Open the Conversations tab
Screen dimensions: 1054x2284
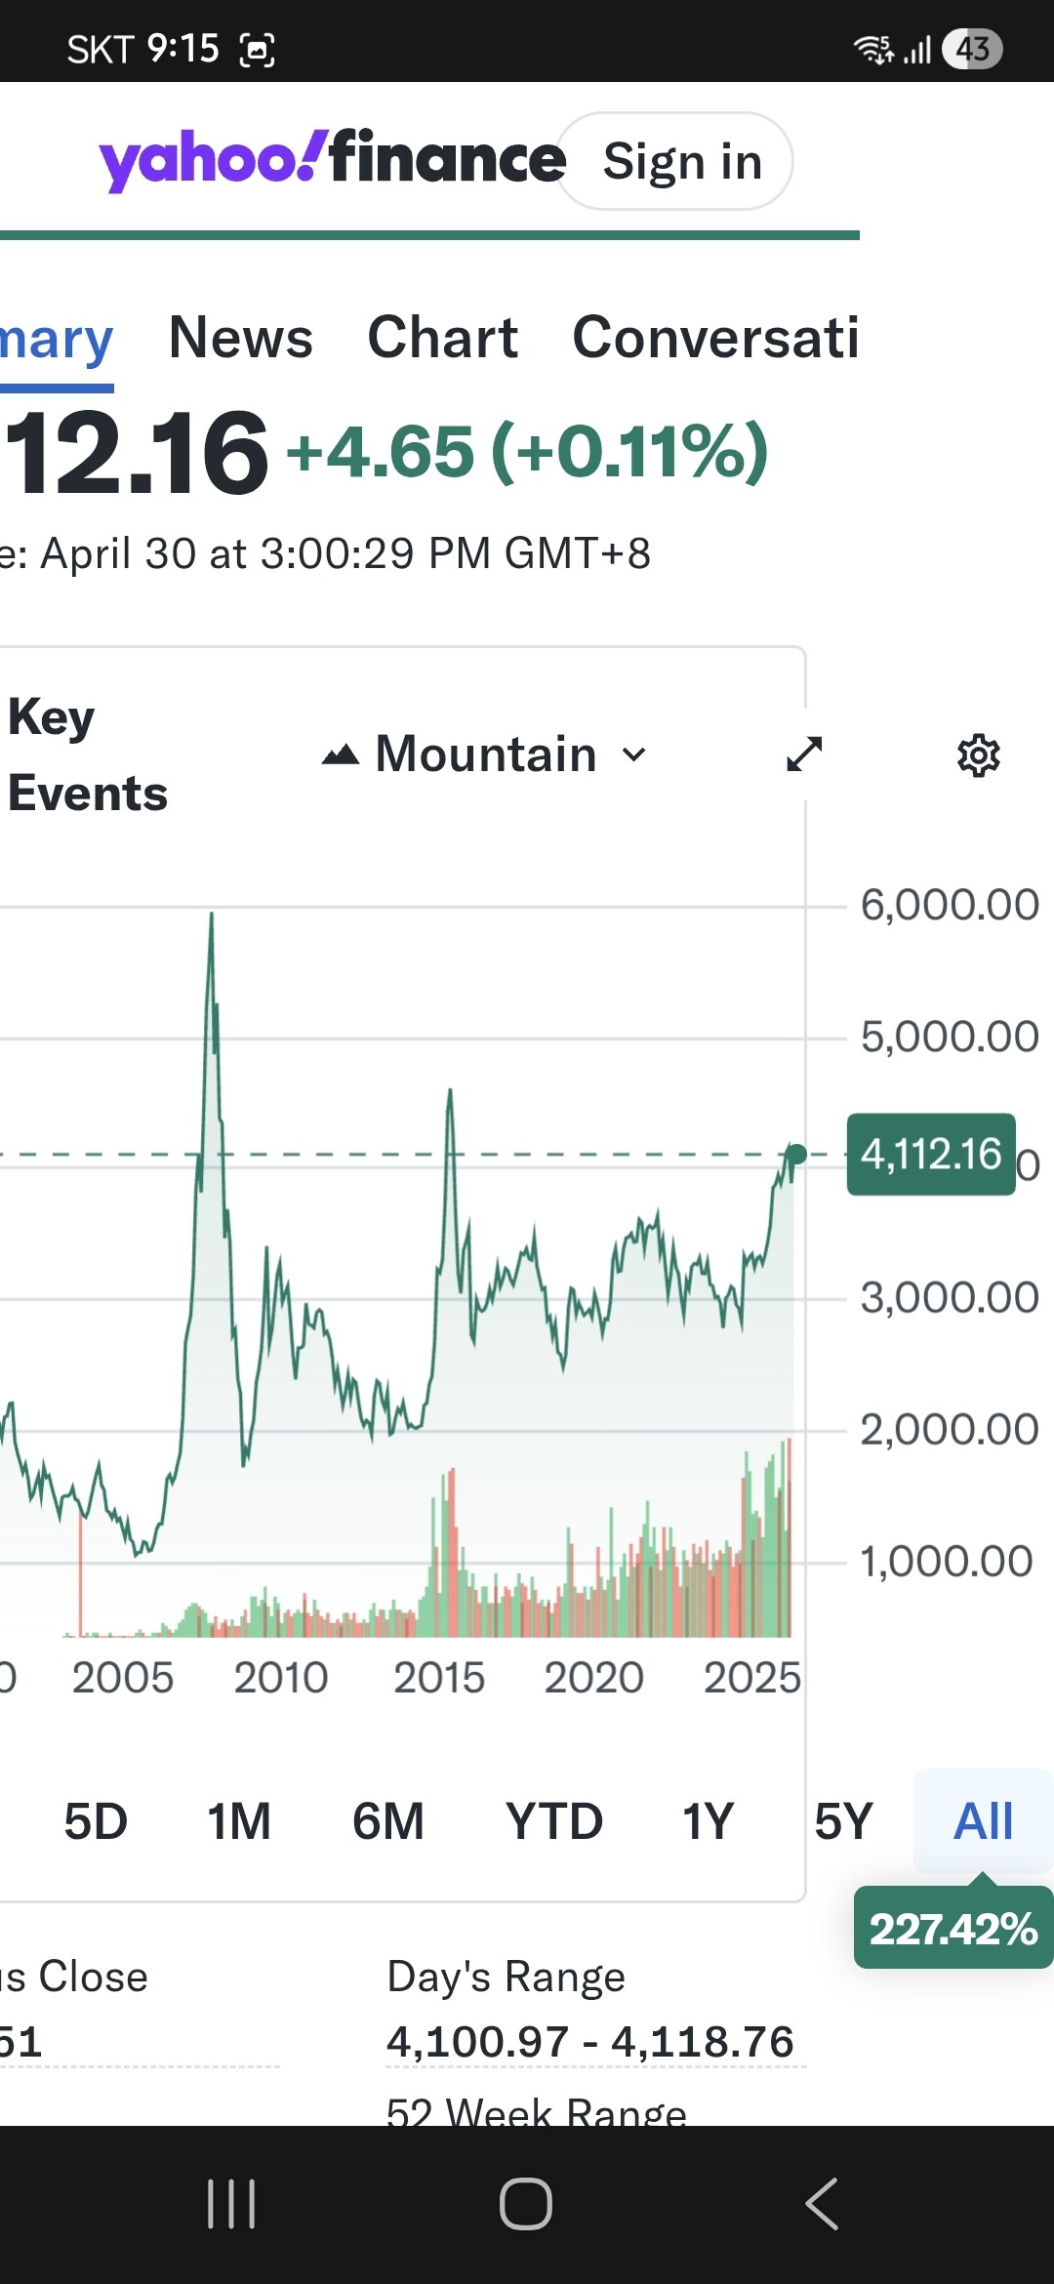tap(715, 338)
